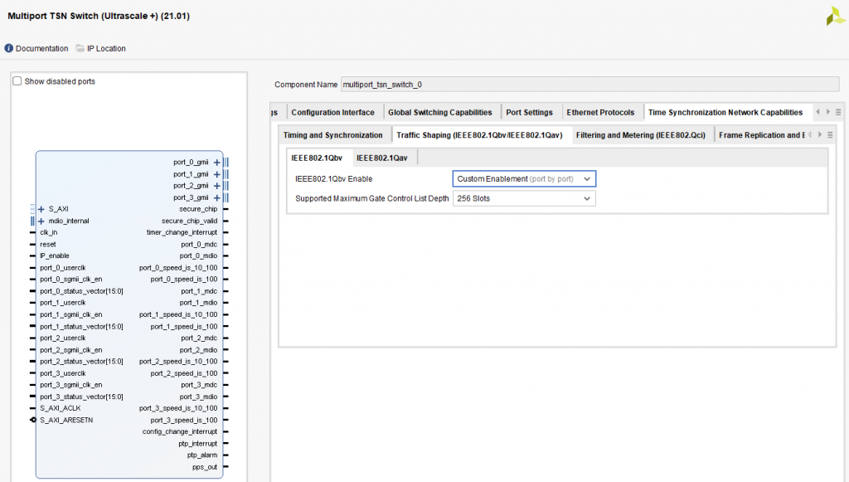This screenshot has width=849, height=482.
Task: Enable the Show disabled ports checkbox
Action: [x=17, y=81]
